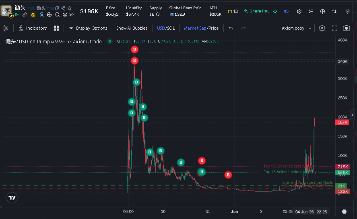The height and width of the screenshot is (219, 357).
Task: Click the 04 Jun '26 22:25 time label
Action: 311,212
